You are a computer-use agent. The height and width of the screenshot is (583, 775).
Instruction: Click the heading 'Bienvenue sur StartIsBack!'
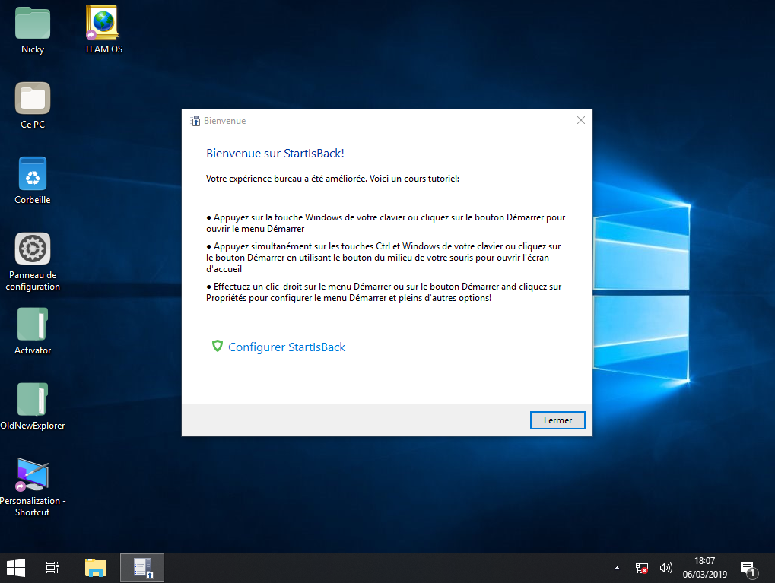[x=275, y=154]
